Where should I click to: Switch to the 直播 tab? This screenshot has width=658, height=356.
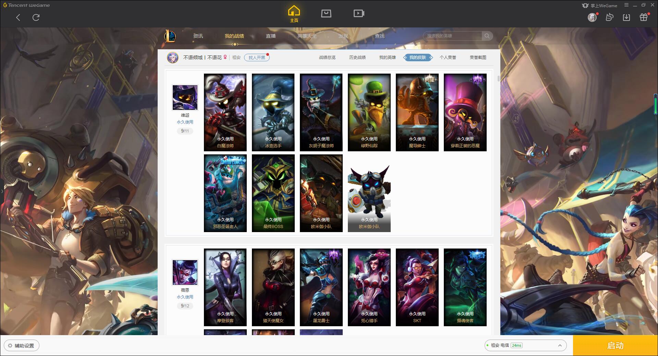coord(271,36)
